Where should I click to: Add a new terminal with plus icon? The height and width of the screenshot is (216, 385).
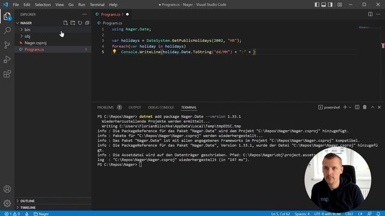(x=345, y=107)
